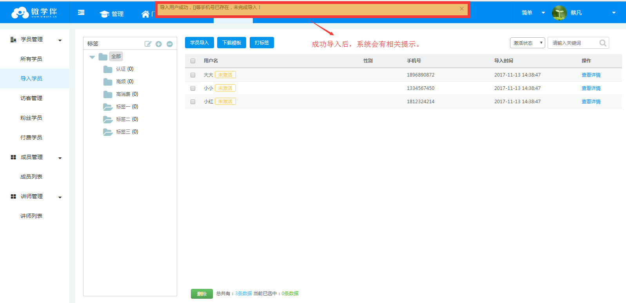Toggle the select-all header checkbox
Viewport: 626px width, 303px height.
pos(193,61)
